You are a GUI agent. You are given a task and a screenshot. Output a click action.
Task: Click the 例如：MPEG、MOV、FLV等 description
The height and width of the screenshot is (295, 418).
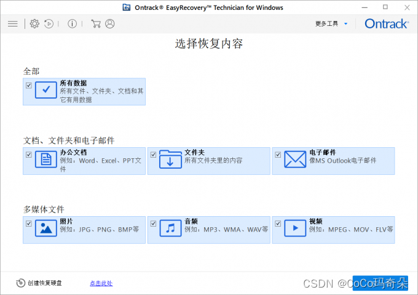351,229
